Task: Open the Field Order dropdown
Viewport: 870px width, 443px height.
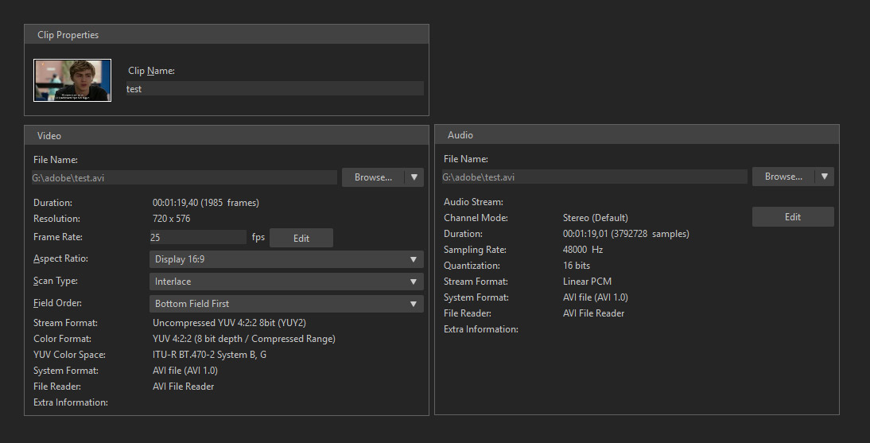Action: click(x=285, y=304)
